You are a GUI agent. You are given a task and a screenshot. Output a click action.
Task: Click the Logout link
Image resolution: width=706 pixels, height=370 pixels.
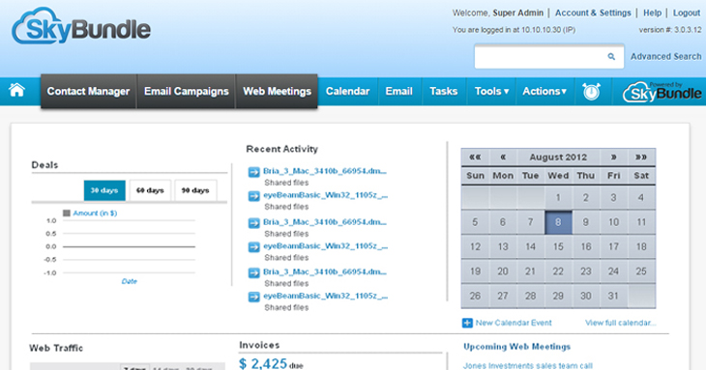[x=687, y=13]
